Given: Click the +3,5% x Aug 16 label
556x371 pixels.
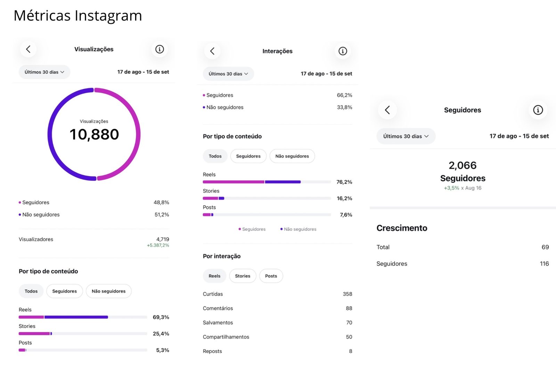Looking at the screenshot, I should [x=463, y=188].
